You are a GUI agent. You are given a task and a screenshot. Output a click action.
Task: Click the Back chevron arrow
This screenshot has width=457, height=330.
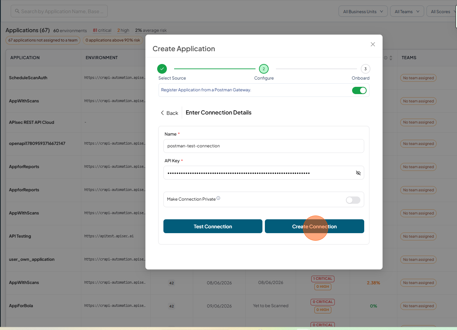tap(162, 113)
